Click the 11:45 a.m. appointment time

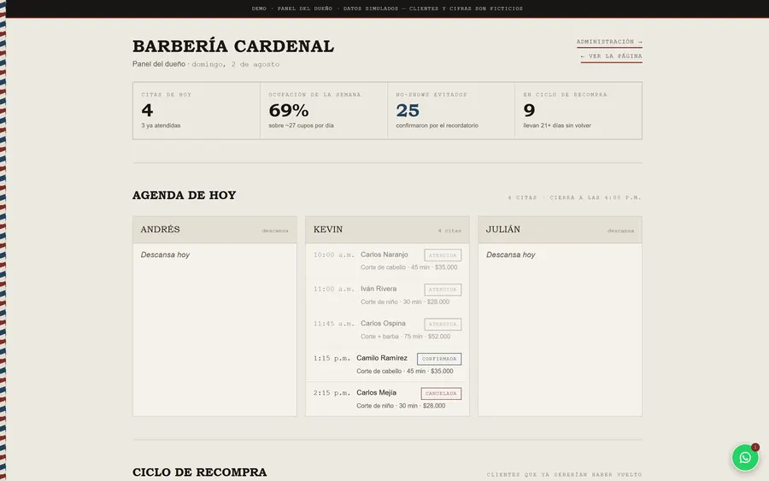333,324
